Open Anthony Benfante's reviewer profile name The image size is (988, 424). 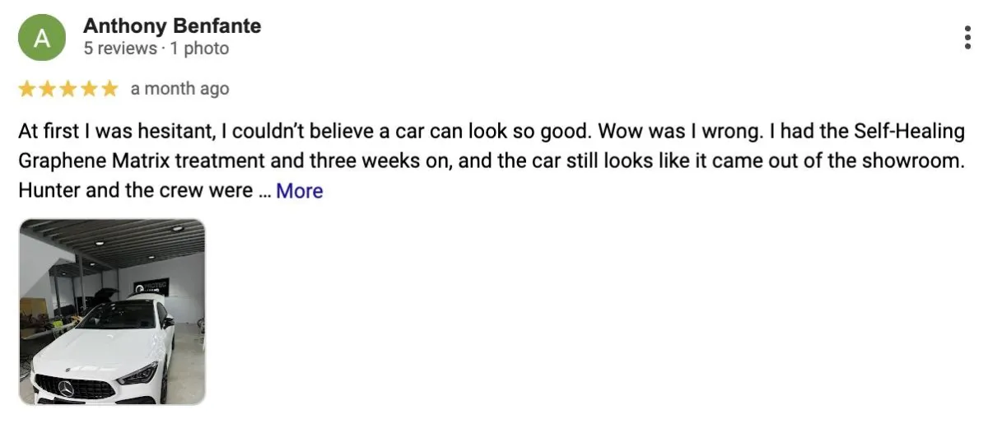[172, 26]
